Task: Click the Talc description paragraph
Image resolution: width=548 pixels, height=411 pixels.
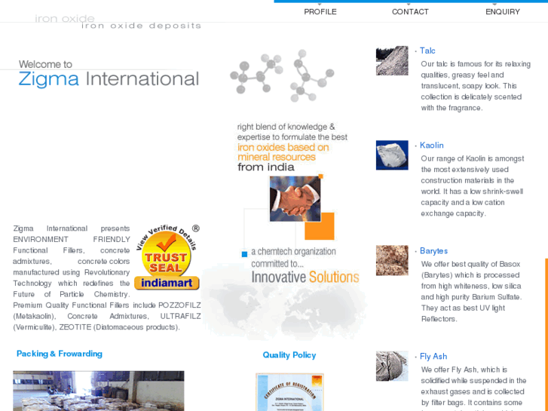Action: coord(476,86)
